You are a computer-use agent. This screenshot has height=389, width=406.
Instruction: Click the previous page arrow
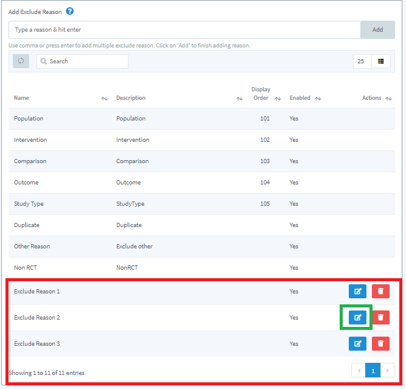[359, 370]
